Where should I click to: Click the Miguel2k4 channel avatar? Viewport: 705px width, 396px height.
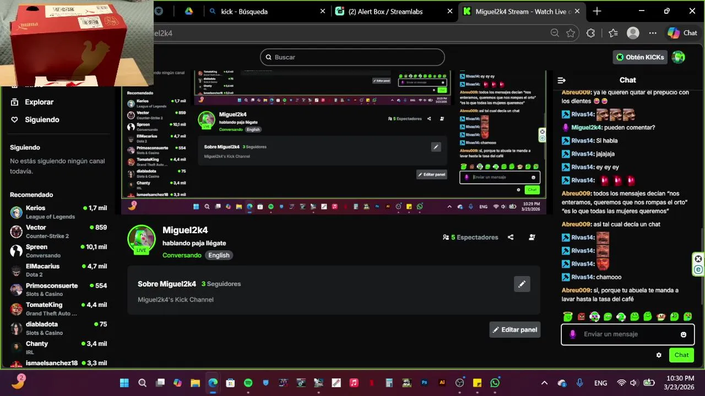142,239
